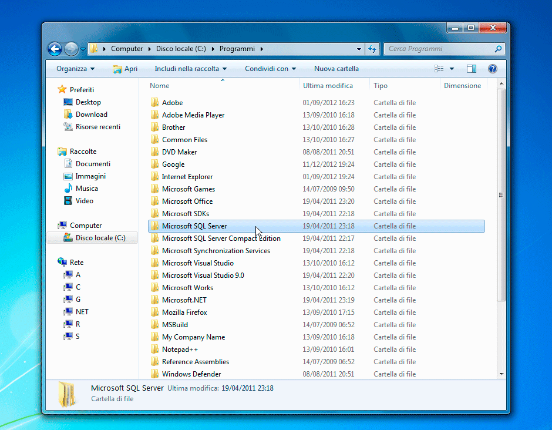Click the folder icon in address bar
552x430 pixels.
[93, 49]
